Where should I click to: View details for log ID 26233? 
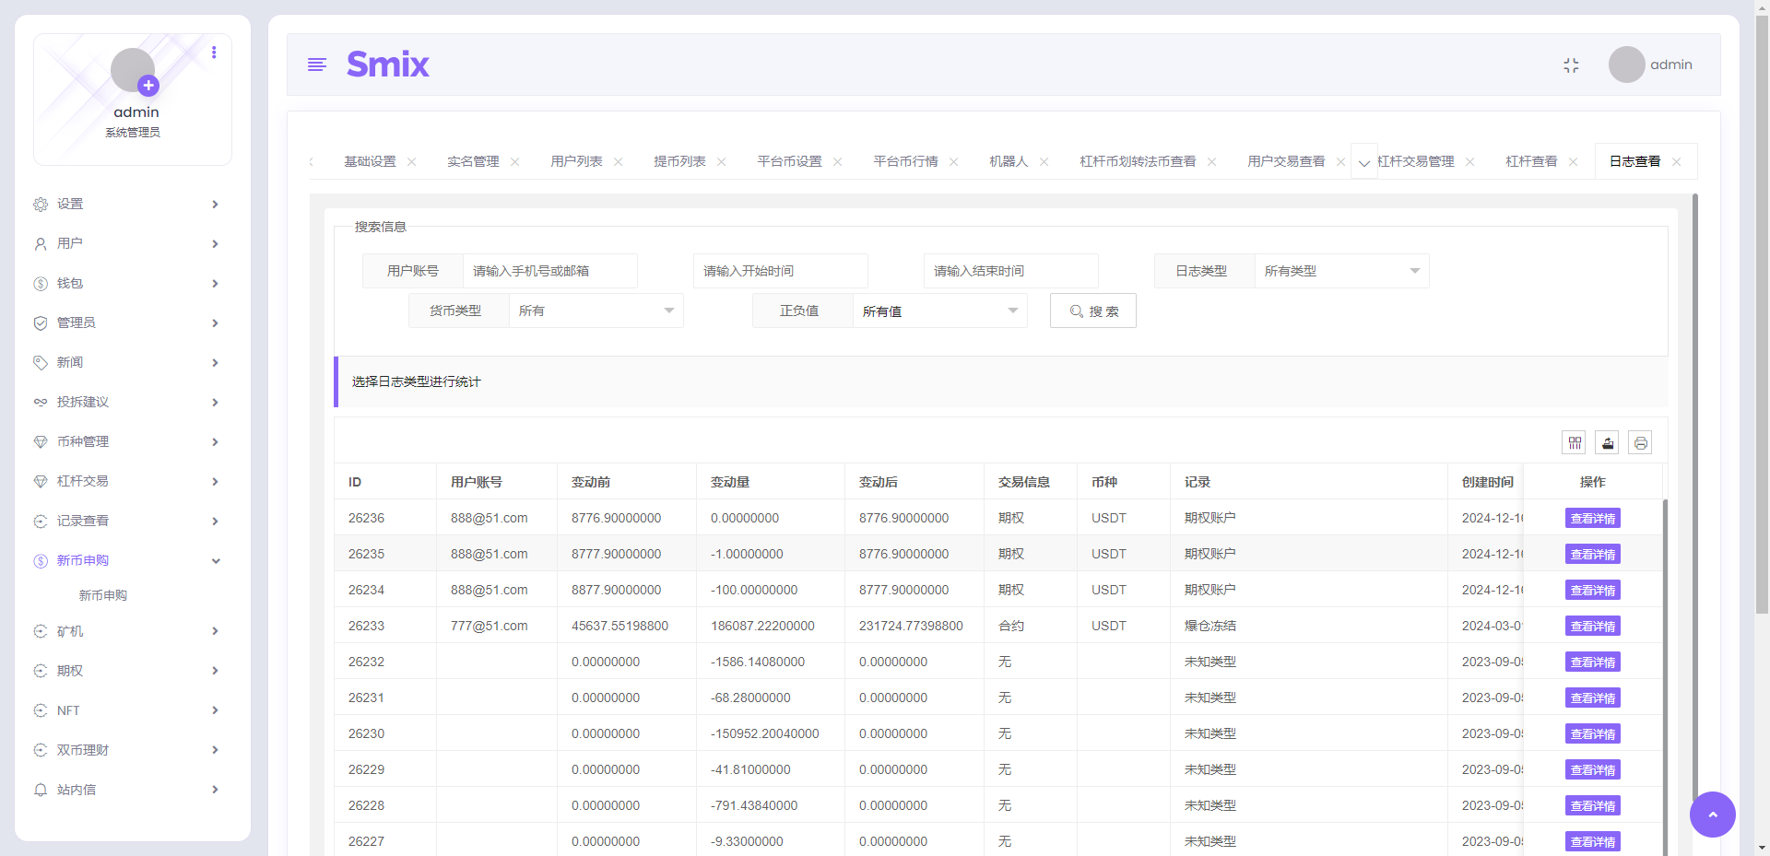tap(1592, 626)
